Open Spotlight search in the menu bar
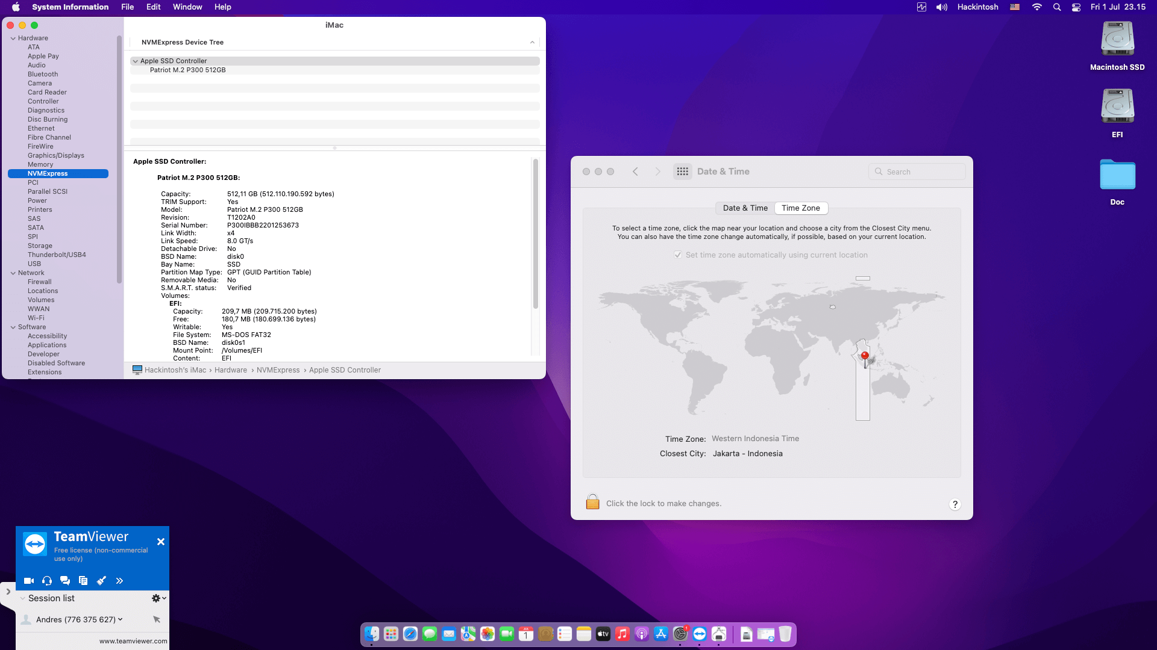This screenshot has width=1157, height=650. click(x=1057, y=7)
